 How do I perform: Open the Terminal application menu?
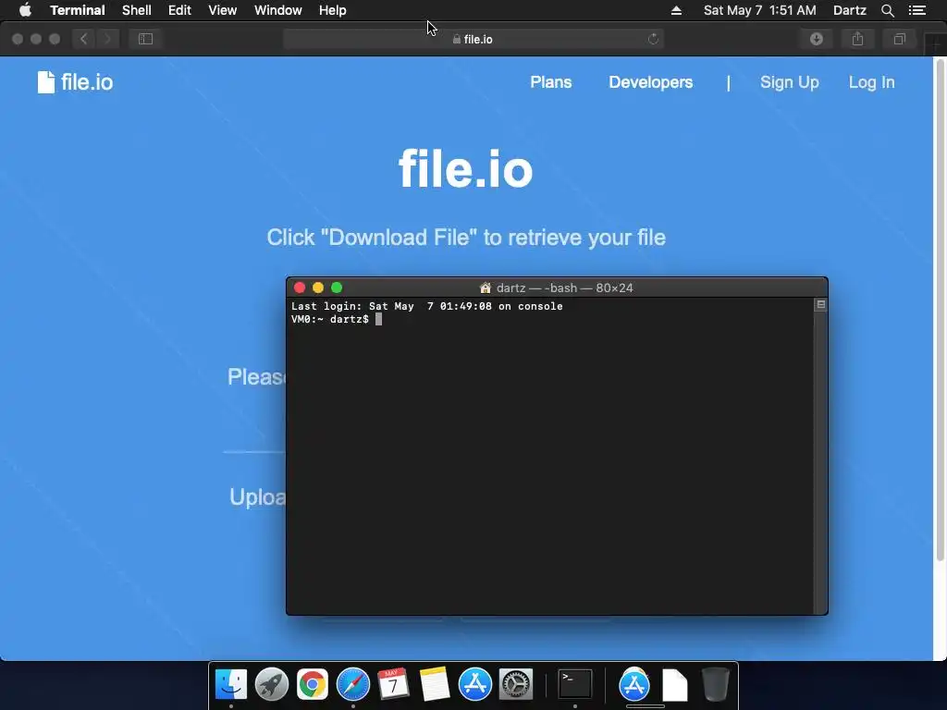pos(78,10)
